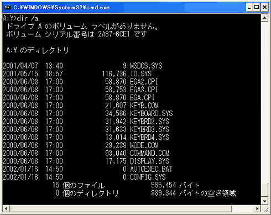Click the 'dir /a' command text
This screenshot has height=215, width=271.
(28, 18)
